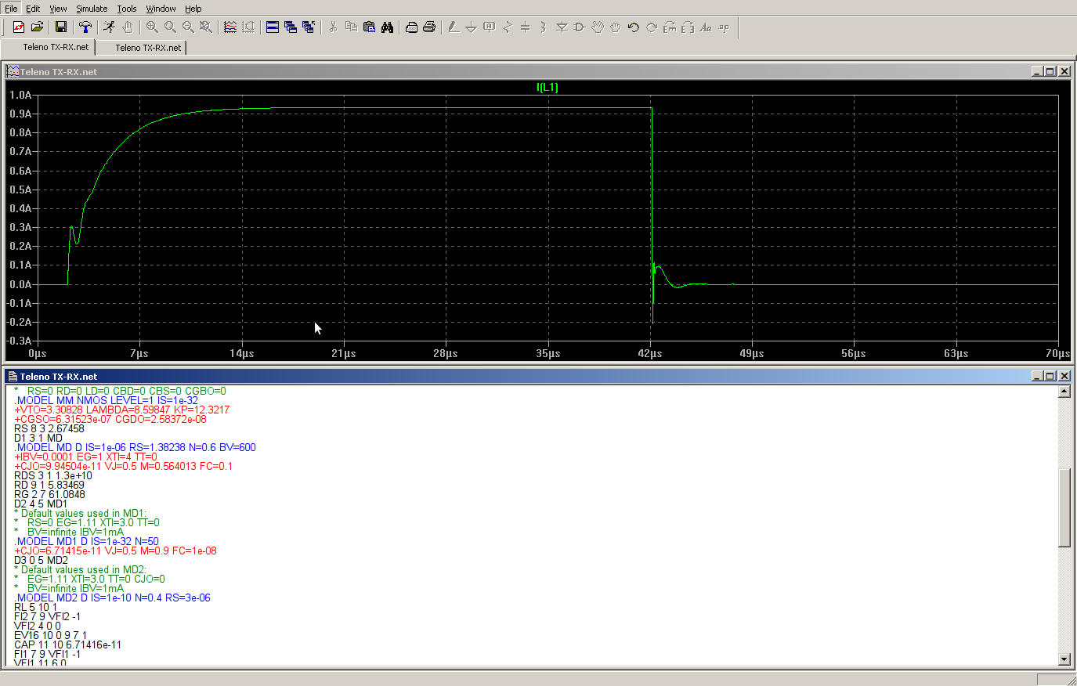The width and height of the screenshot is (1077, 686).
Task: Save using the floppy disk icon
Action: pyautogui.click(x=61, y=27)
